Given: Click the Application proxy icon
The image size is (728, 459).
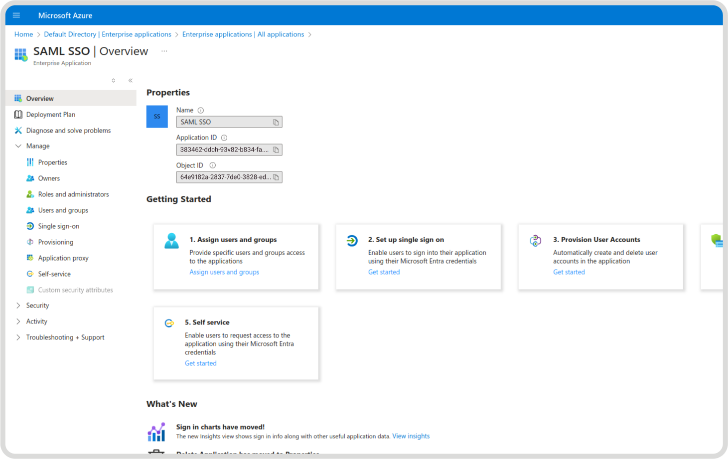Looking at the screenshot, I should click(30, 258).
